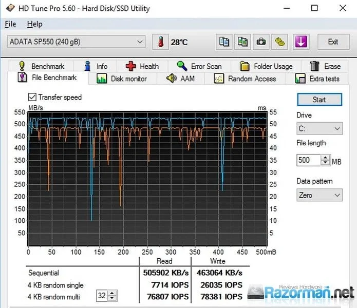This screenshot has width=357, height=308.
Task: Click the Folder Usage folder icon
Action: point(245,66)
